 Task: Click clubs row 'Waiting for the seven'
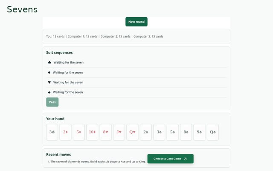68,62
